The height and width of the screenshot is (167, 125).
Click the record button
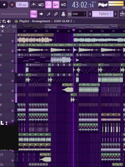(12, 5)
